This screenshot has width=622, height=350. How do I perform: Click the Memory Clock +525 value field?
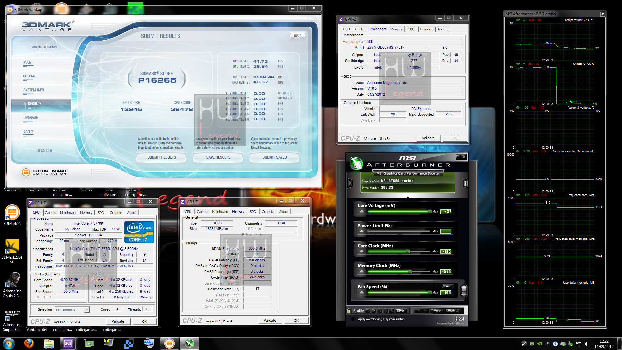click(446, 272)
